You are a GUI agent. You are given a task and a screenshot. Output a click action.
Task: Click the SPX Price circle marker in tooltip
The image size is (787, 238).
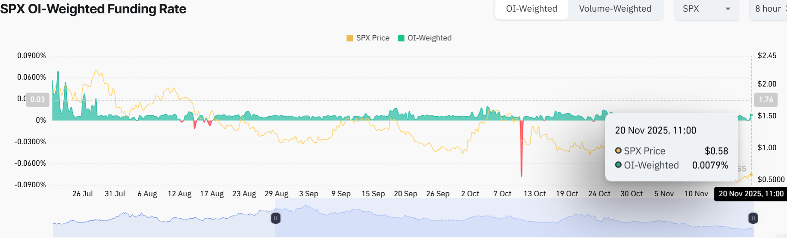[618, 151]
